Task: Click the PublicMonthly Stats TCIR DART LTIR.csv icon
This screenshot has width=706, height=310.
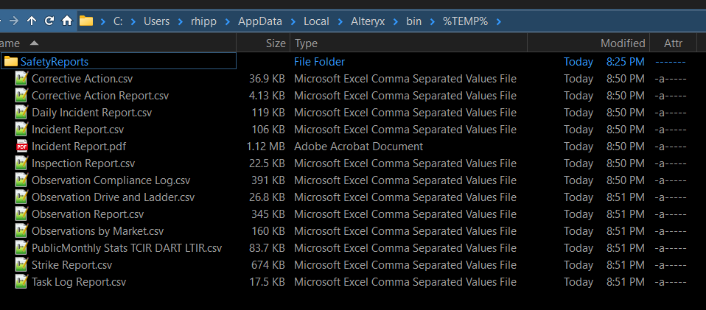Action: (21, 248)
